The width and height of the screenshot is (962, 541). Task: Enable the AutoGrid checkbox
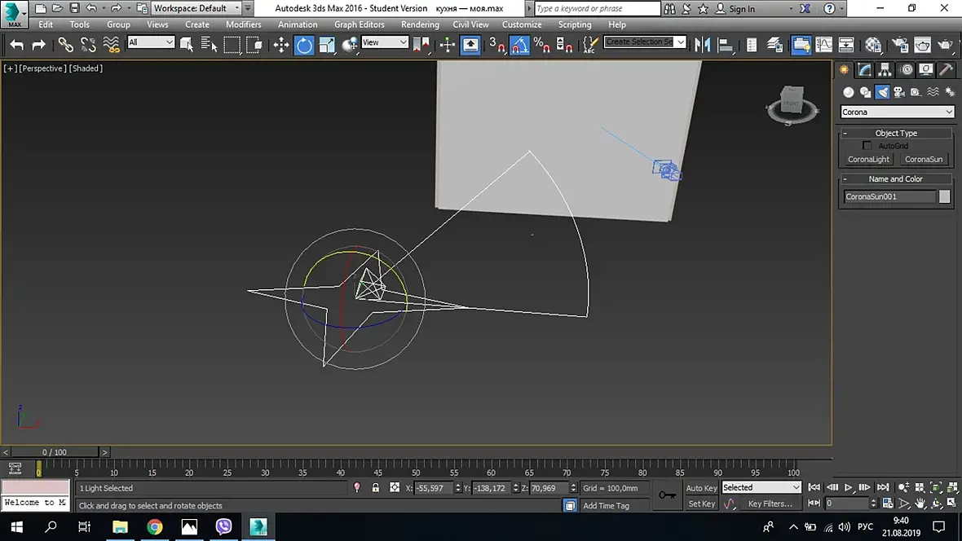867,146
